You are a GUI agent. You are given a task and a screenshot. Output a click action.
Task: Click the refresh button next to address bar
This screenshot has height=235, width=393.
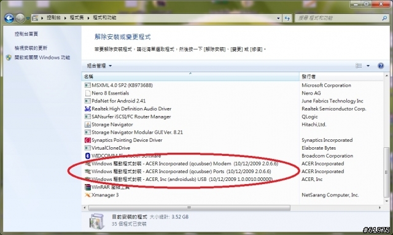click(287, 18)
